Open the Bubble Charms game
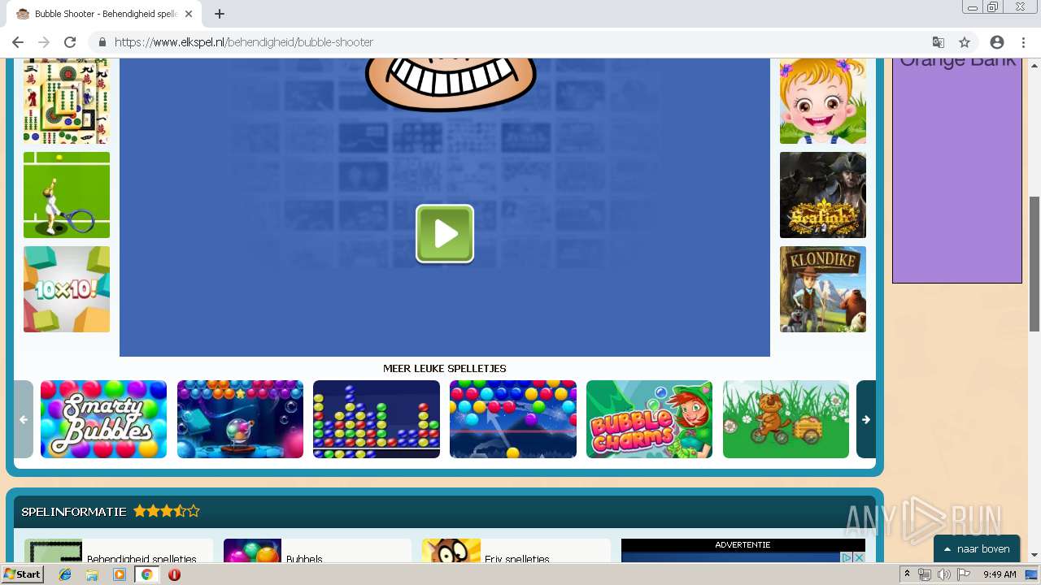This screenshot has height=585, width=1041. [649, 419]
